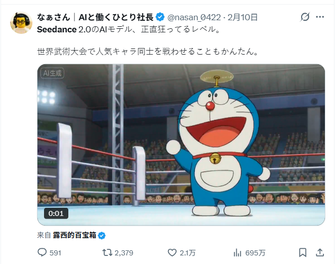Click the AI生成 label on video
This screenshot has width=335, height=264.
pyautogui.click(x=52, y=73)
